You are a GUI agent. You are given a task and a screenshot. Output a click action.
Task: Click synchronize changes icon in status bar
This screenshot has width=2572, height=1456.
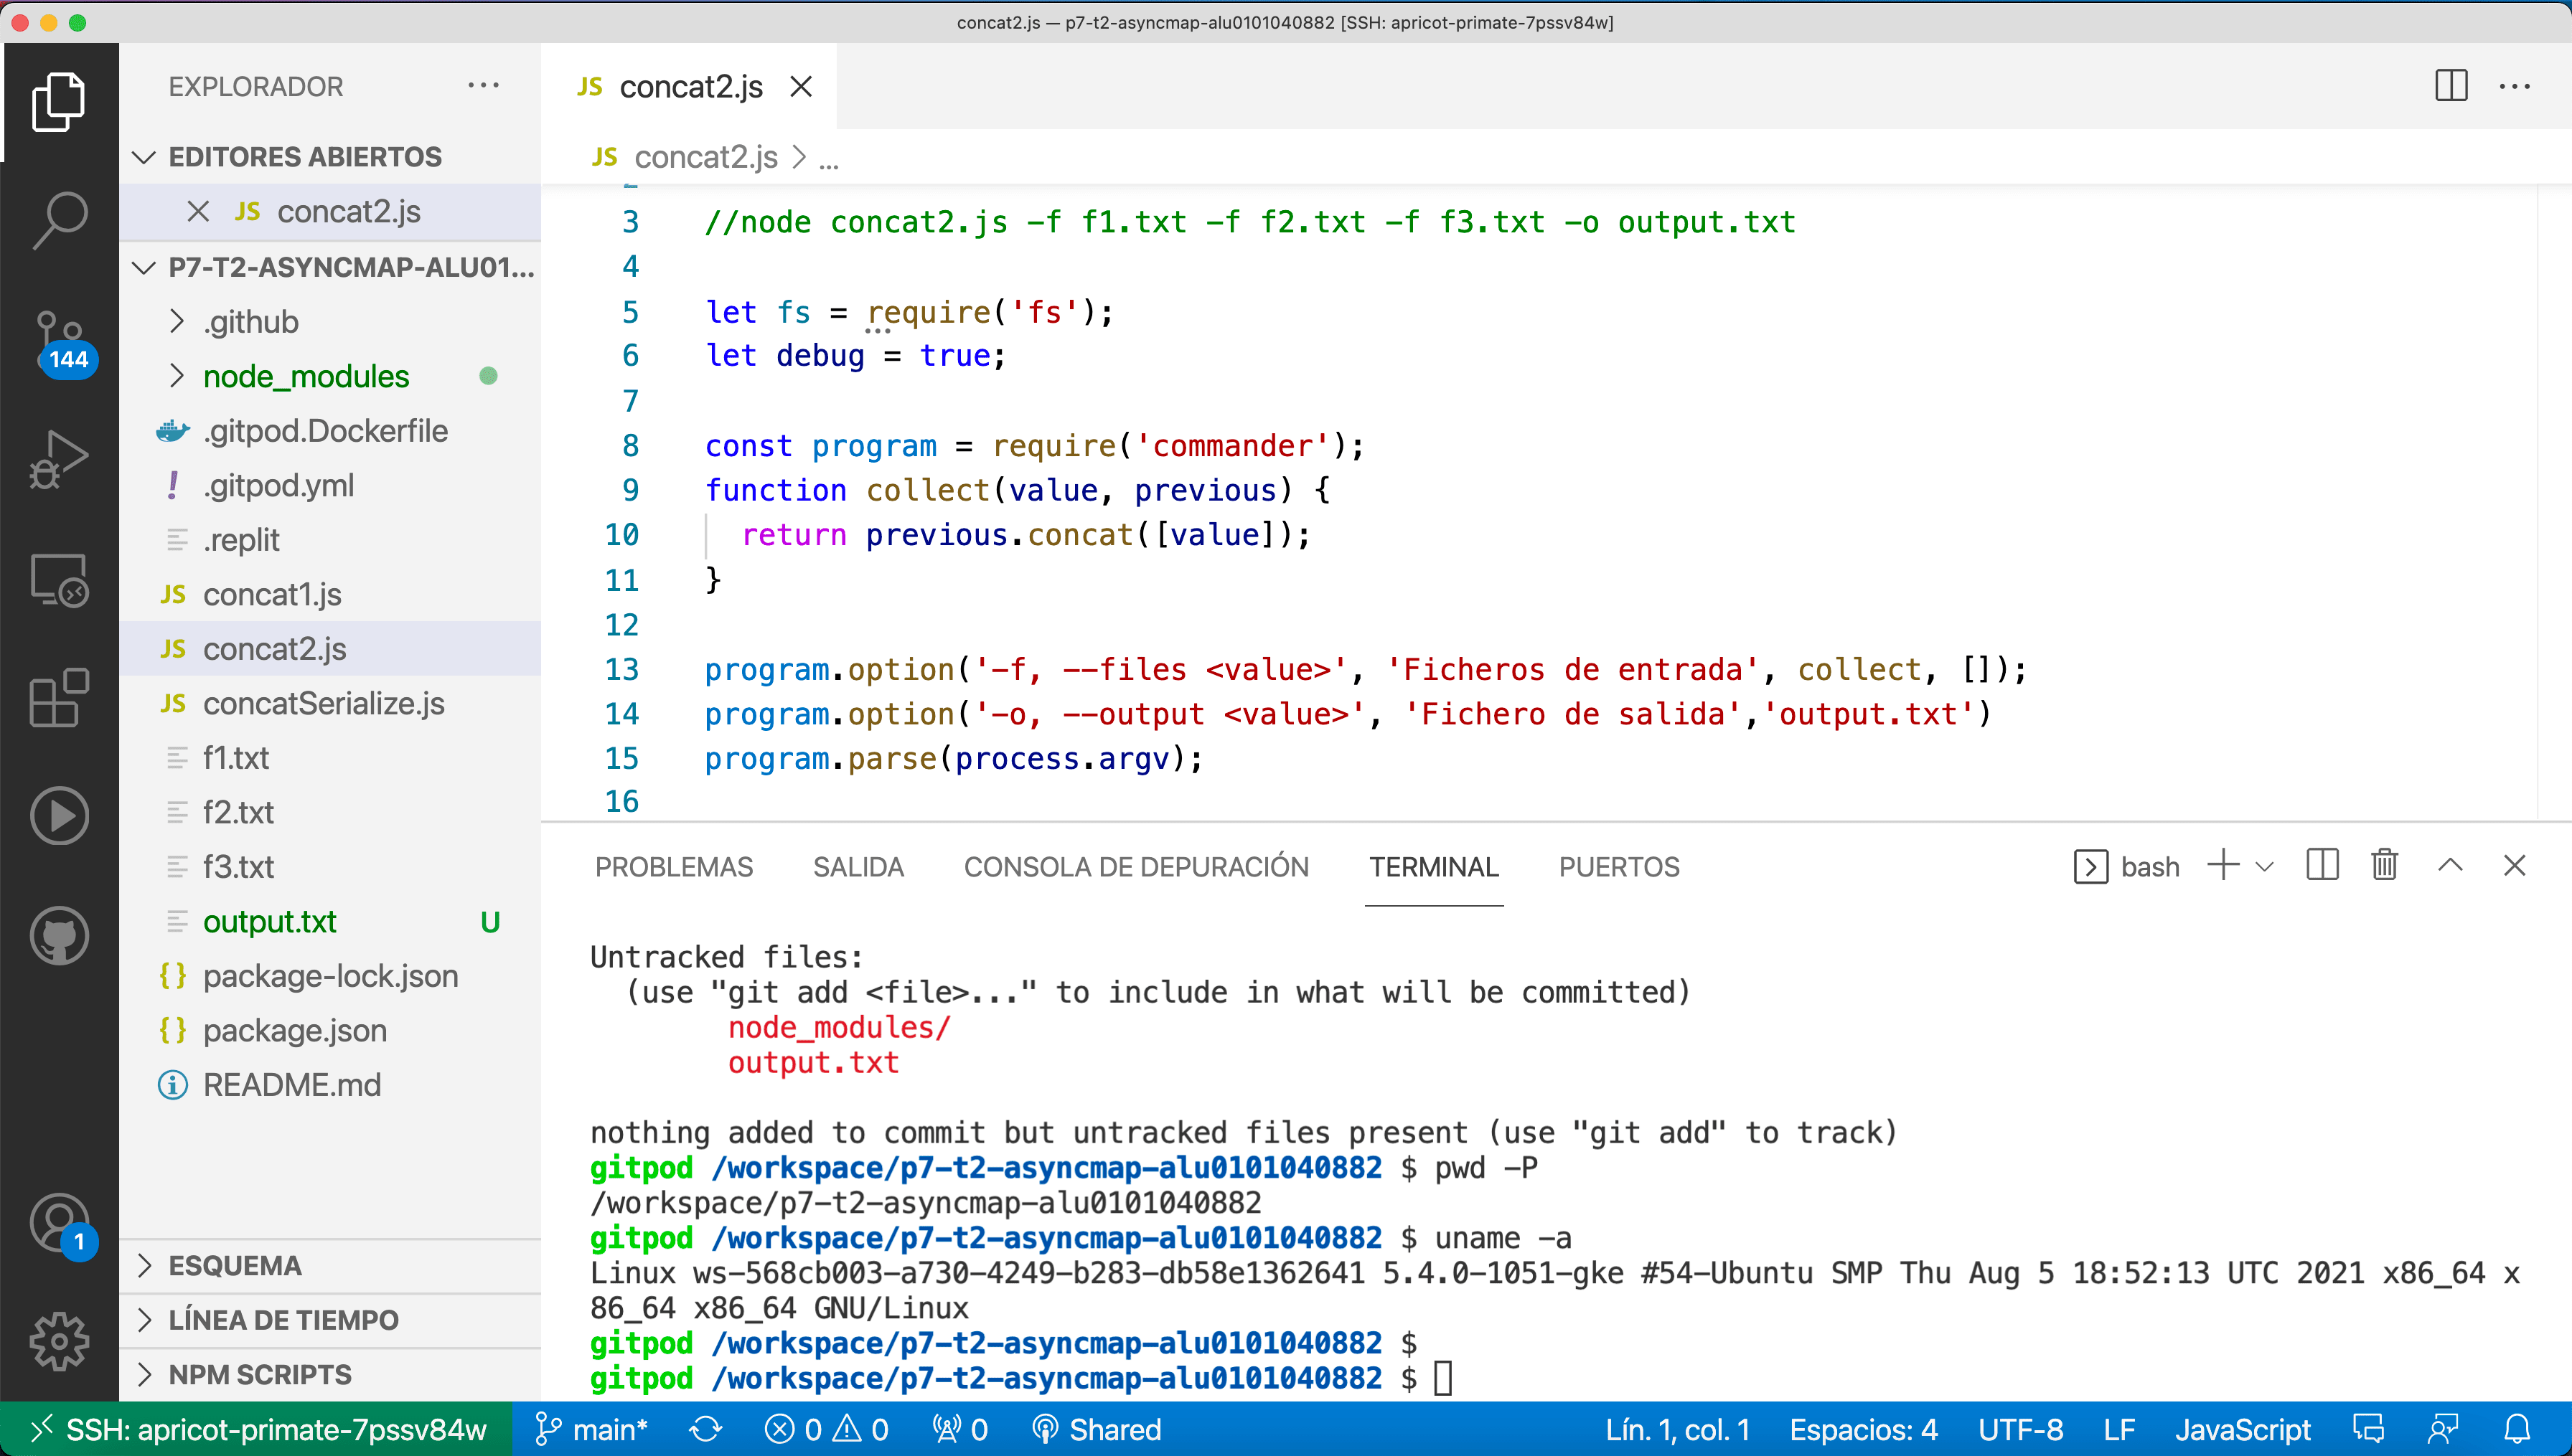705,1430
